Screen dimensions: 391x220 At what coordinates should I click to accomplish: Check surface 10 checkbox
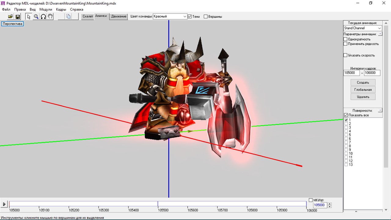click(346, 153)
